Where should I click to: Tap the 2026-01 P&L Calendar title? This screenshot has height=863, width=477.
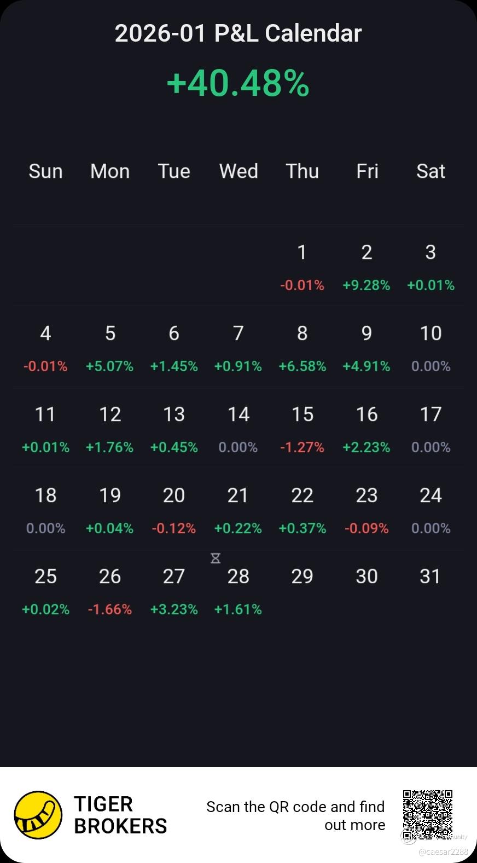[238, 33]
